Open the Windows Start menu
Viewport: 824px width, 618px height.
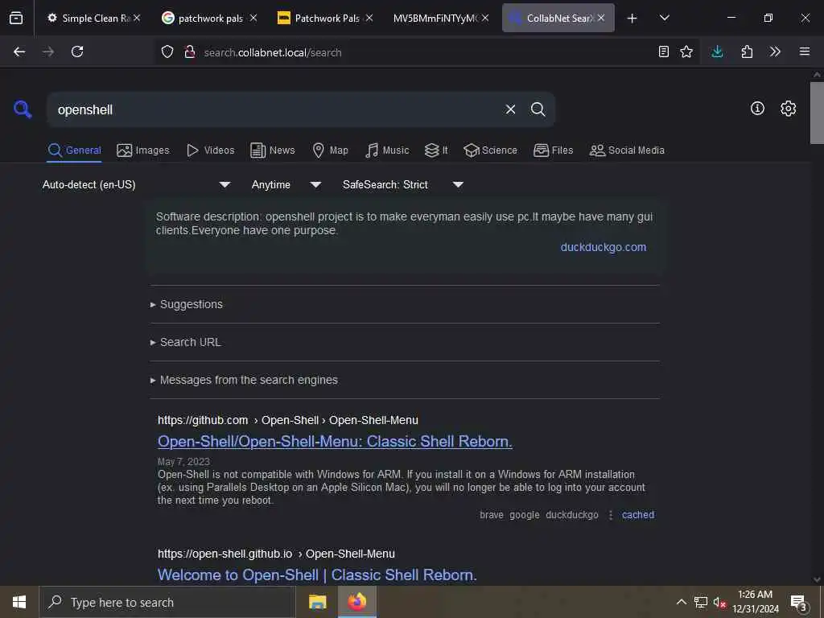tap(19, 602)
